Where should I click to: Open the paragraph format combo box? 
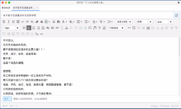pyautogui.click(x=144, y=22)
